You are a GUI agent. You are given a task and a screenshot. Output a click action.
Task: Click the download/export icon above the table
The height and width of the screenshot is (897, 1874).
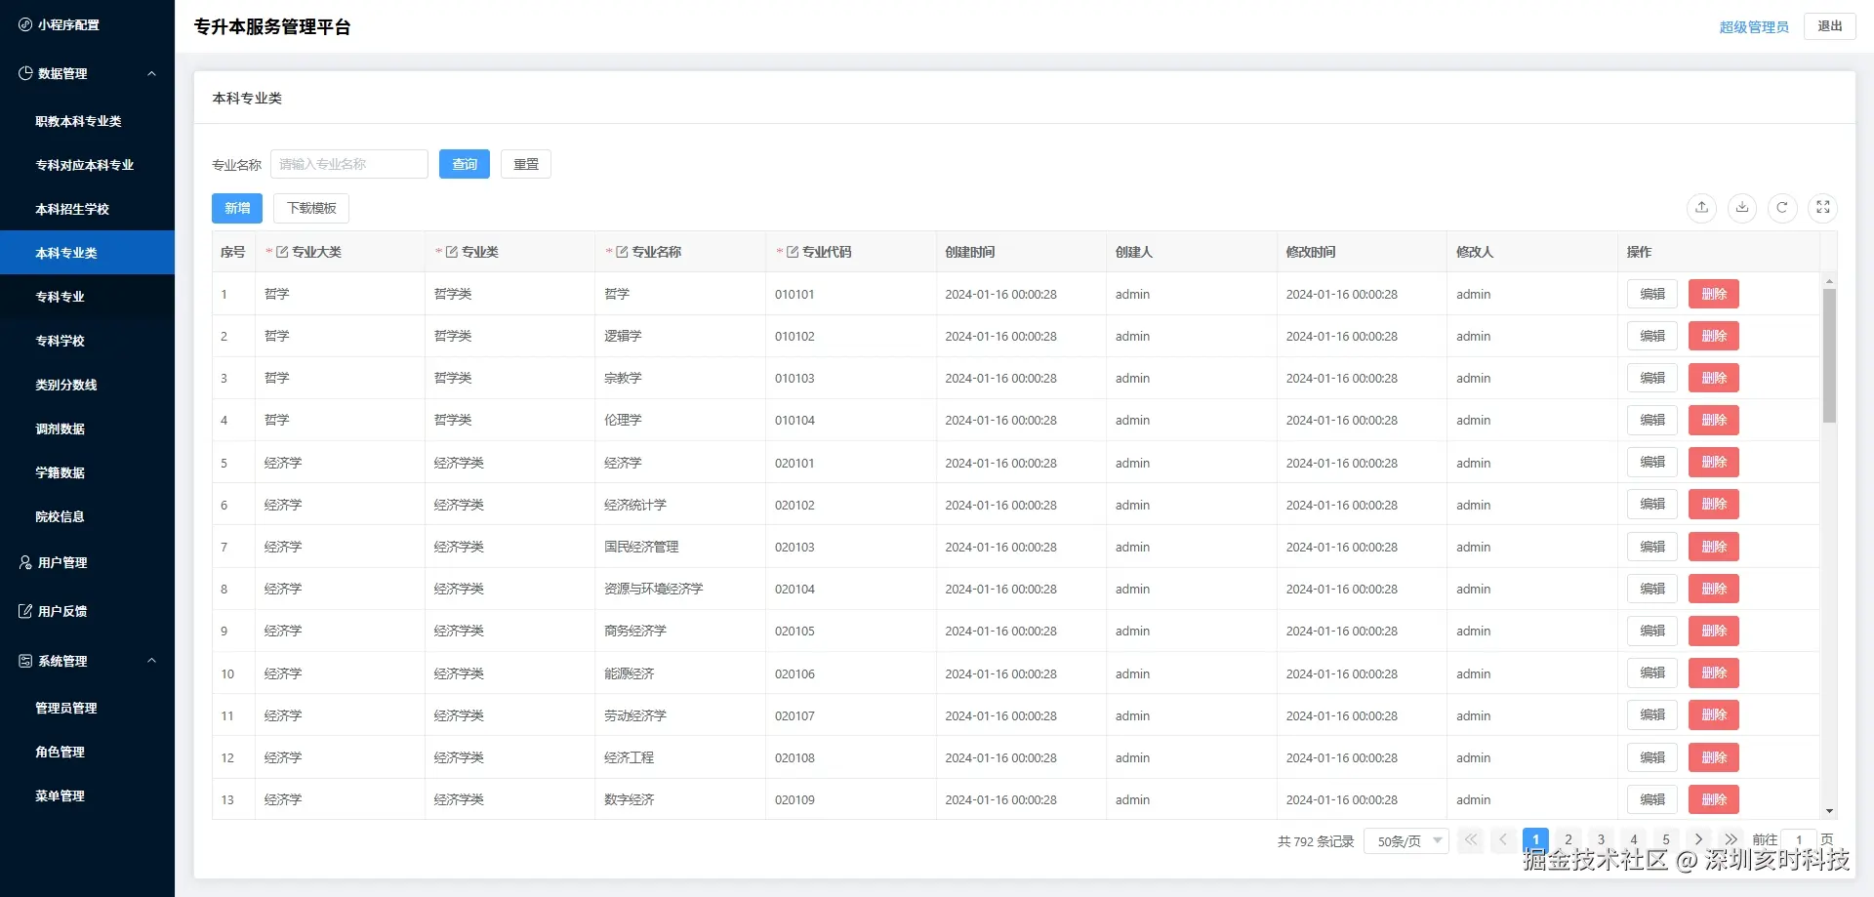point(1742,207)
